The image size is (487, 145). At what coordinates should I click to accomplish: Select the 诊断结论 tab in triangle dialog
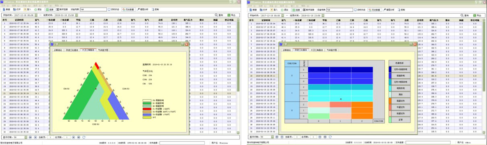[58, 50]
